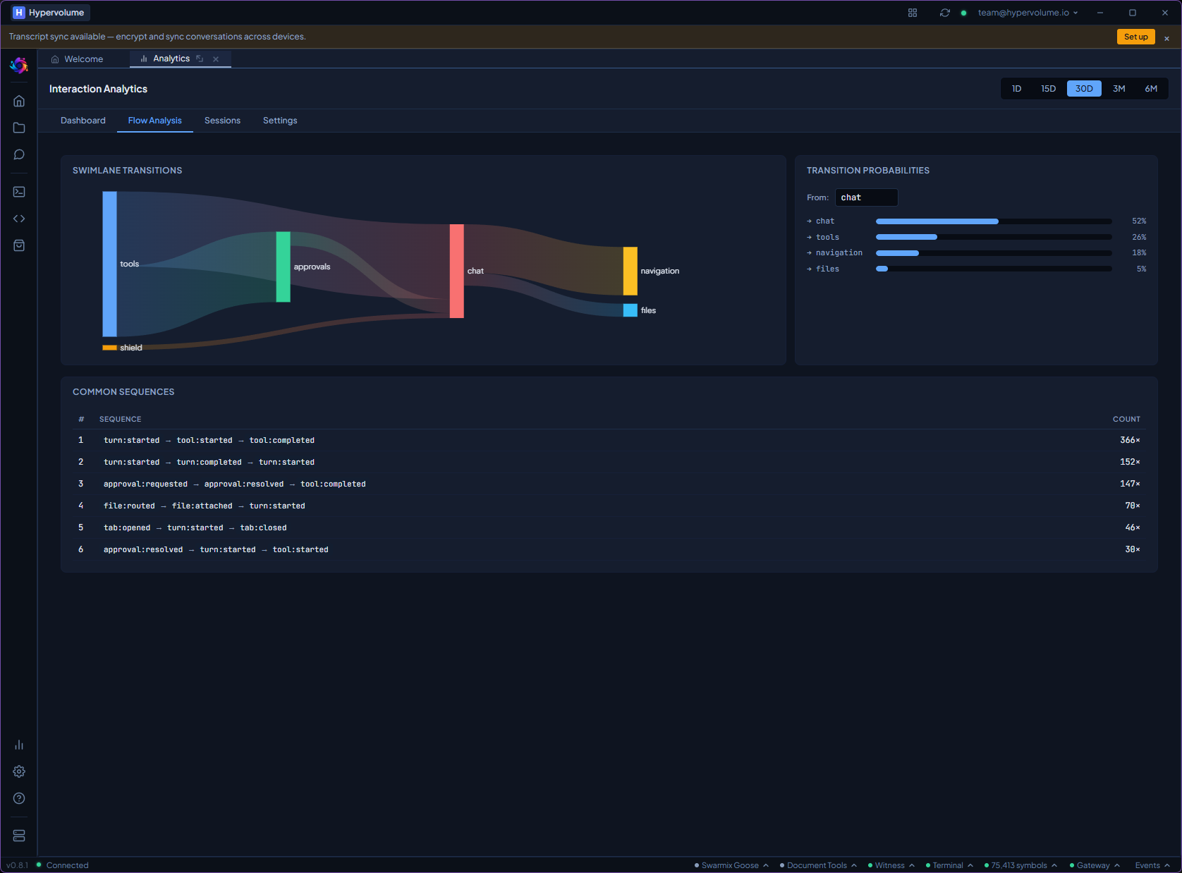Select the approval:resolved → turn:started sequence row
The height and width of the screenshot is (873, 1182).
[609, 549]
